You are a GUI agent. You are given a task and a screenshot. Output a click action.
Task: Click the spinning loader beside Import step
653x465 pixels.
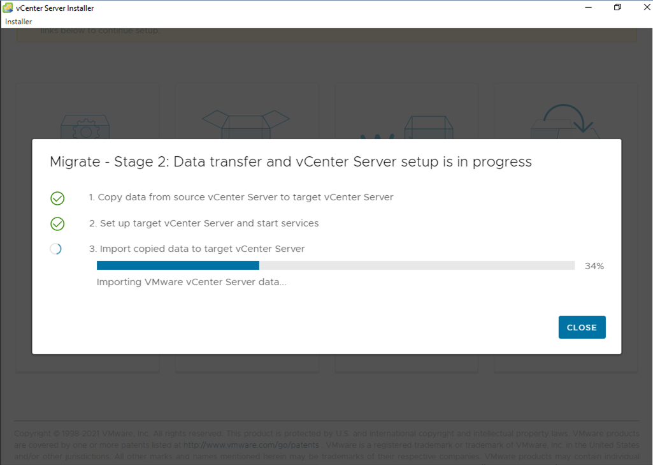[56, 249]
